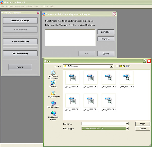Open My Network Places

pyautogui.click(x=53, y=116)
